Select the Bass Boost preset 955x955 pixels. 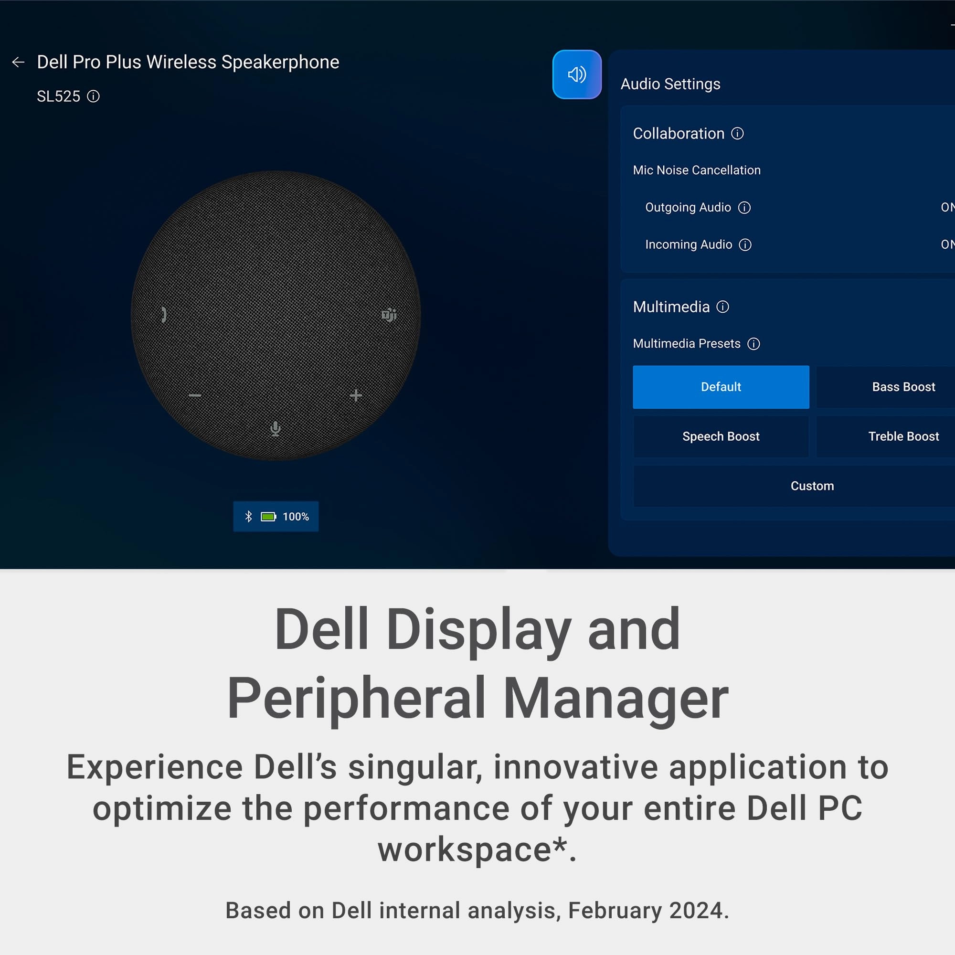tap(885, 387)
